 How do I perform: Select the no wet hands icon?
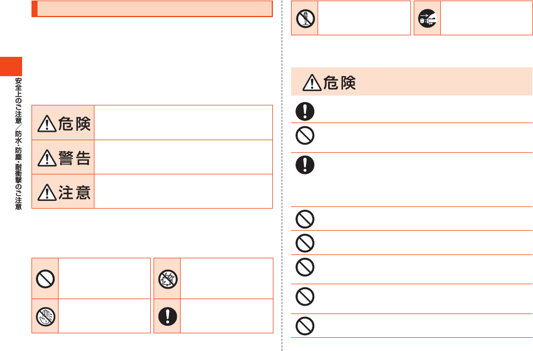click(x=45, y=317)
